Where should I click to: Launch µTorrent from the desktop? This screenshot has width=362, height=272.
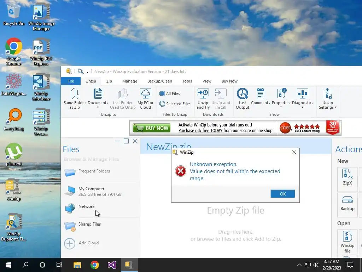14,154
